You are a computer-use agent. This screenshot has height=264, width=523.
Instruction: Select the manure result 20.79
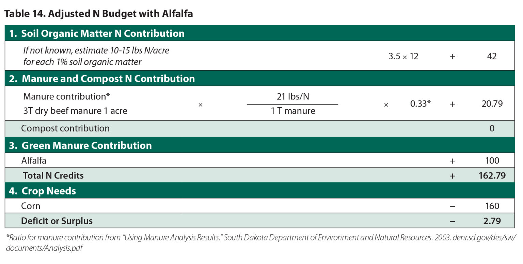[x=492, y=104]
